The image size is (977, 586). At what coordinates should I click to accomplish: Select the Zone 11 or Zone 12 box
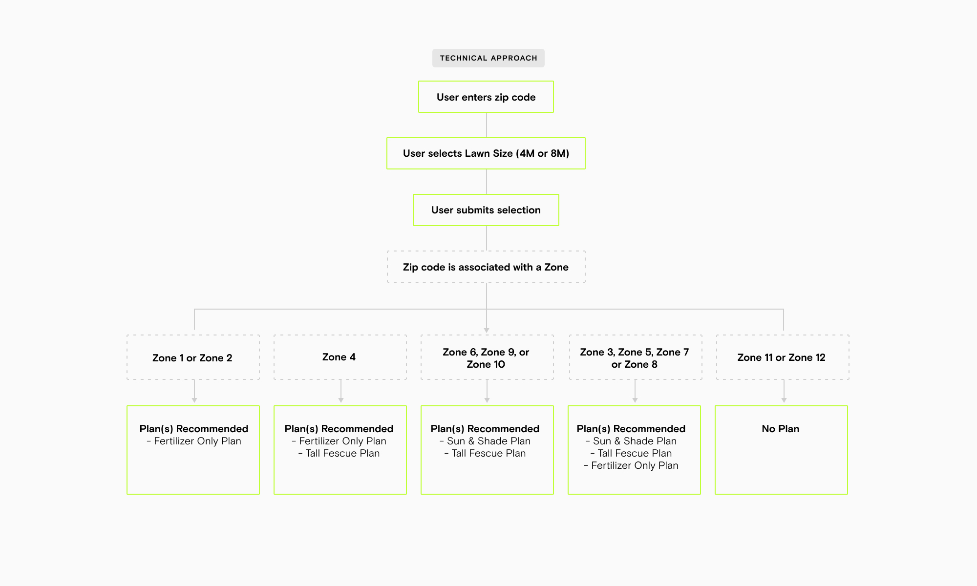click(782, 357)
